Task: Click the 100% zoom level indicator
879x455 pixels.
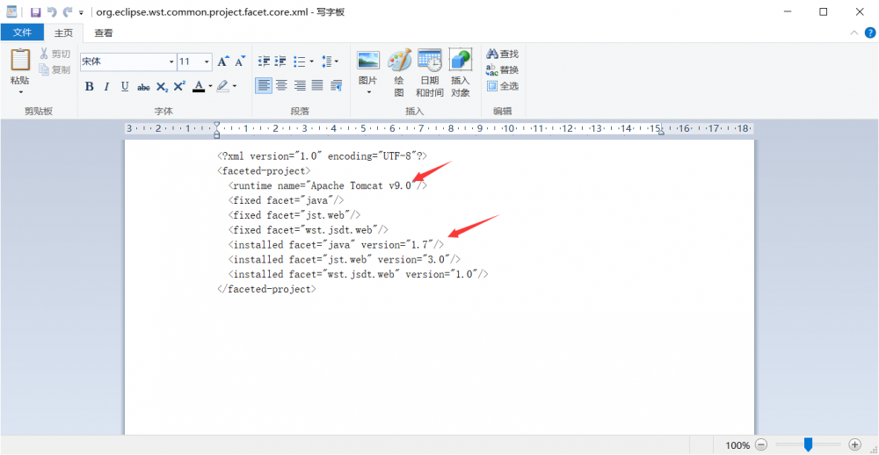Action: [x=737, y=445]
